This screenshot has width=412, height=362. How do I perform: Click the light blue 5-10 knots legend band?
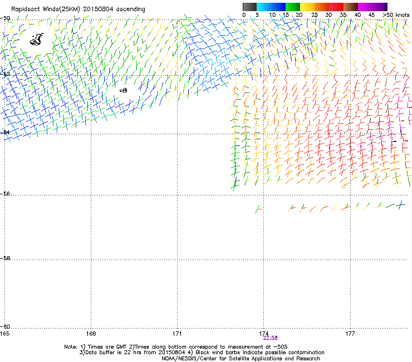pyautogui.click(x=264, y=7)
